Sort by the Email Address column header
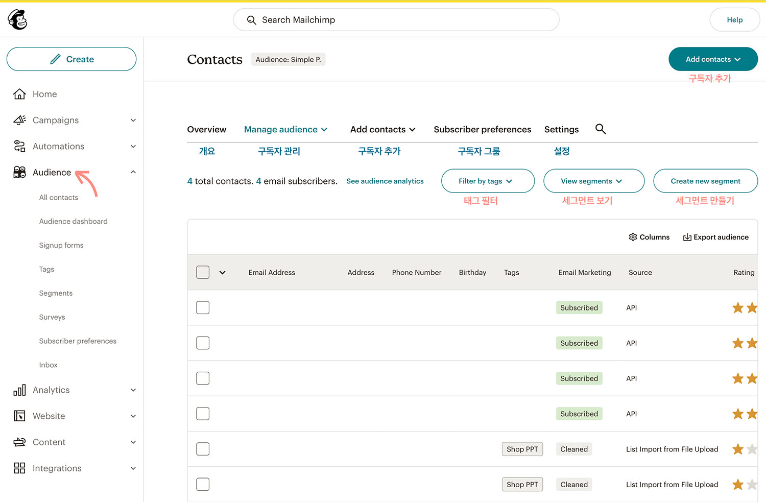The width and height of the screenshot is (766, 502). tap(272, 273)
